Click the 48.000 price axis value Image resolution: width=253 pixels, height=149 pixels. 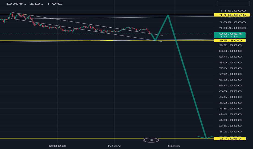click(230, 109)
